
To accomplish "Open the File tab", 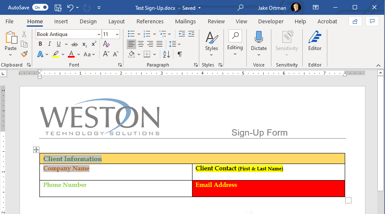I will [9, 22].
